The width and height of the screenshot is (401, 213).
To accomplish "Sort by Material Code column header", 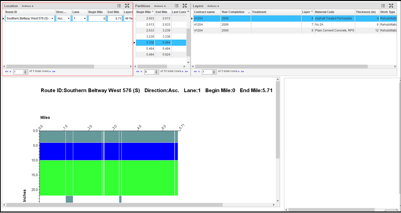I will 324,12.
